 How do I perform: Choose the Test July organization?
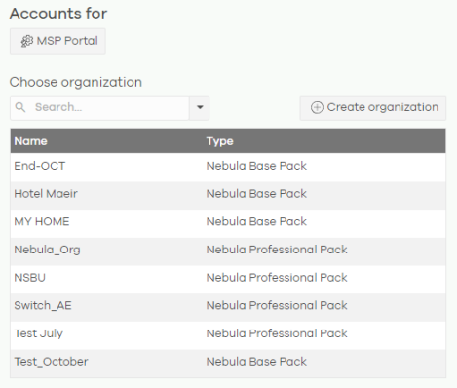228,333
